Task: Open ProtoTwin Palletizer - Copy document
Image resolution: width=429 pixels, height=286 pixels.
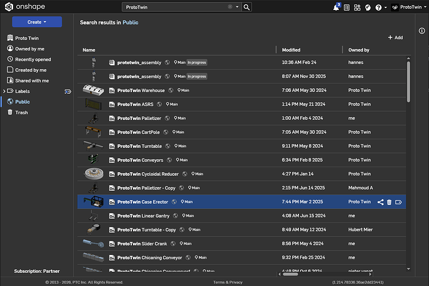Action: [146, 188]
